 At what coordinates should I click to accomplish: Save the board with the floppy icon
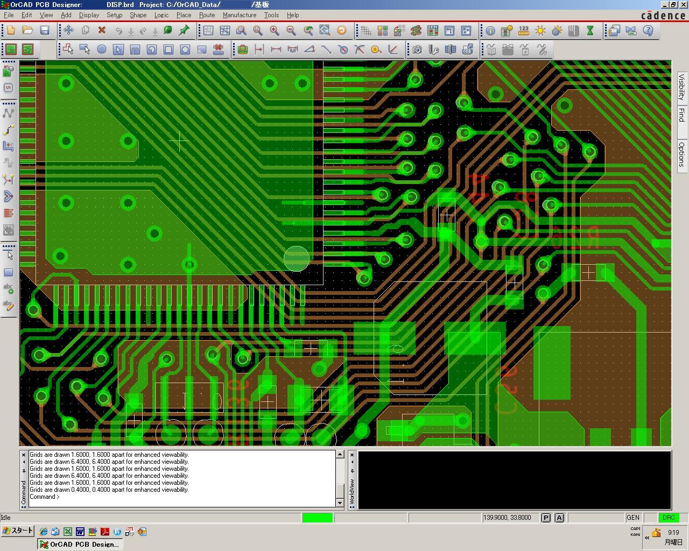point(45,31)
